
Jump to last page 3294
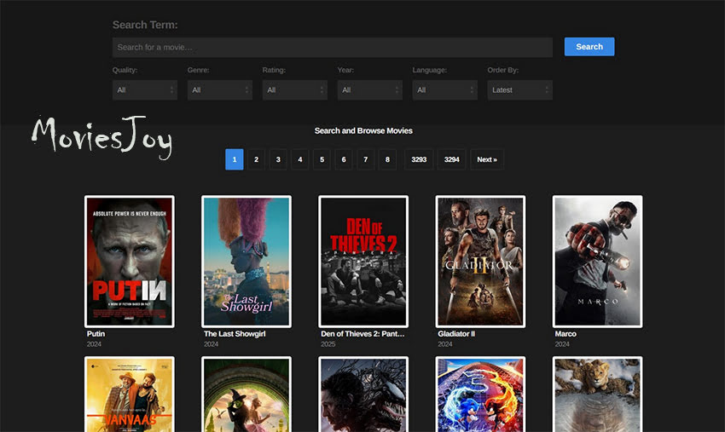452,159
